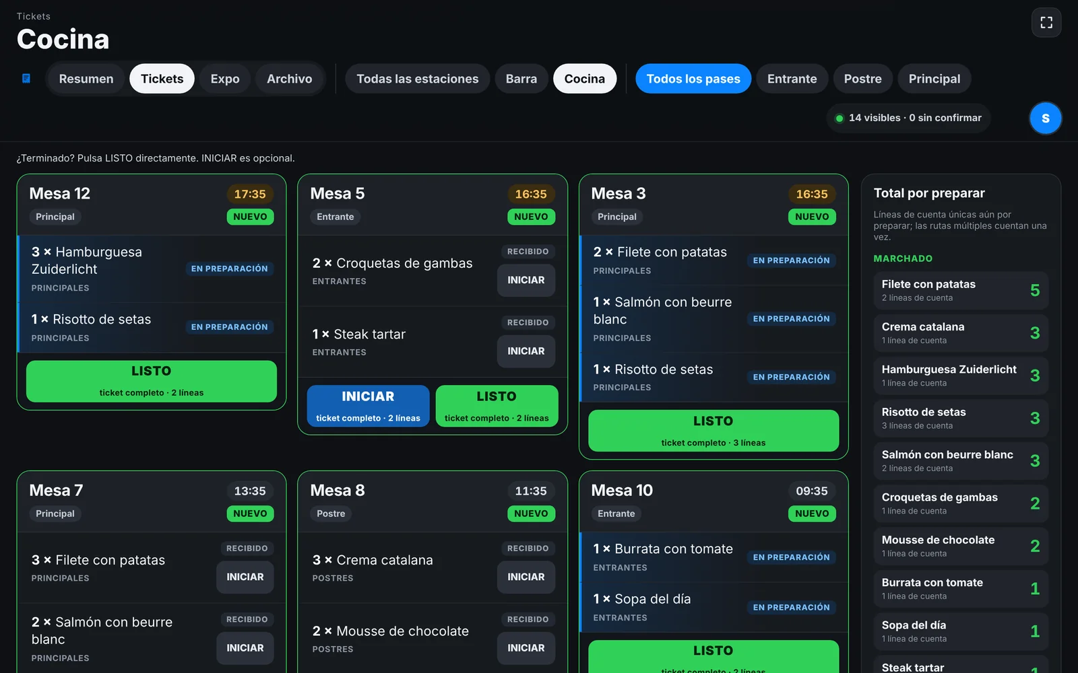Switch to the Resumen tab
This screenshot has width=1078, height=673.
86,79
